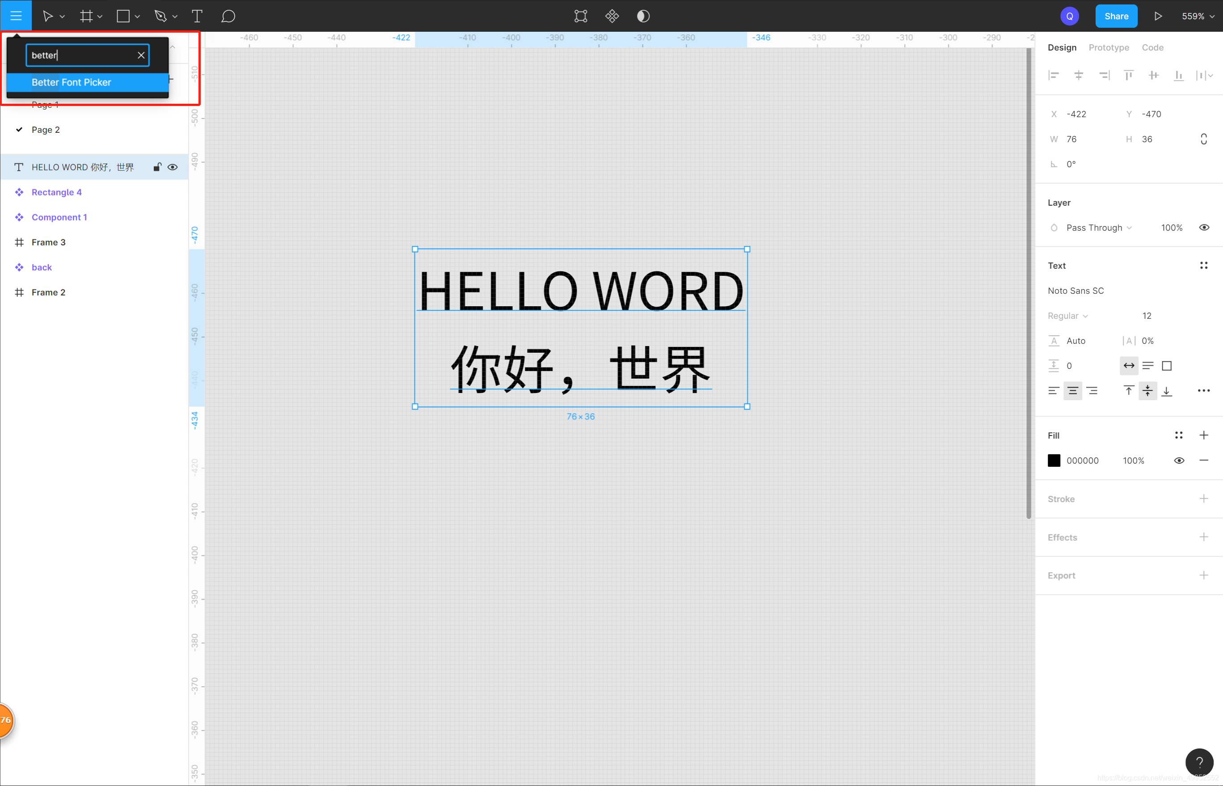Select the Text tool in toolbar
1223x786 pixels.
[196, 15]
